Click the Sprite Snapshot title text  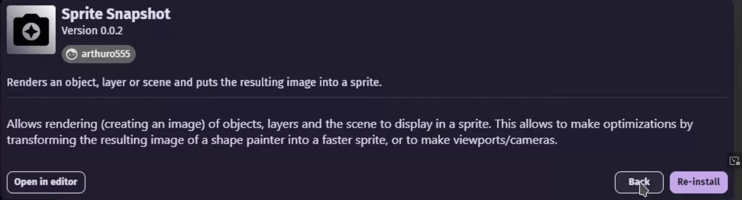pyautogui.click(x=116, y=14)
